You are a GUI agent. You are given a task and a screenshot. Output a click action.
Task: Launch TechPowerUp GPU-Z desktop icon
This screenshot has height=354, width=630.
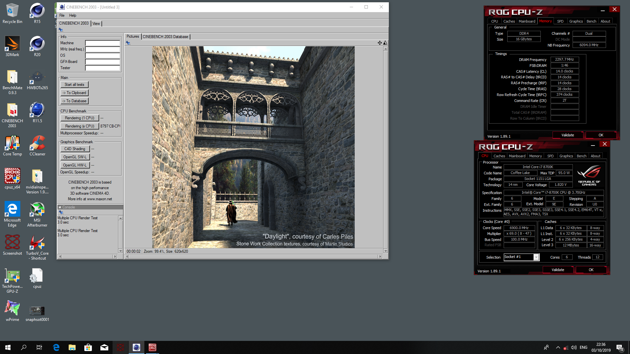[x=12, y=281]
